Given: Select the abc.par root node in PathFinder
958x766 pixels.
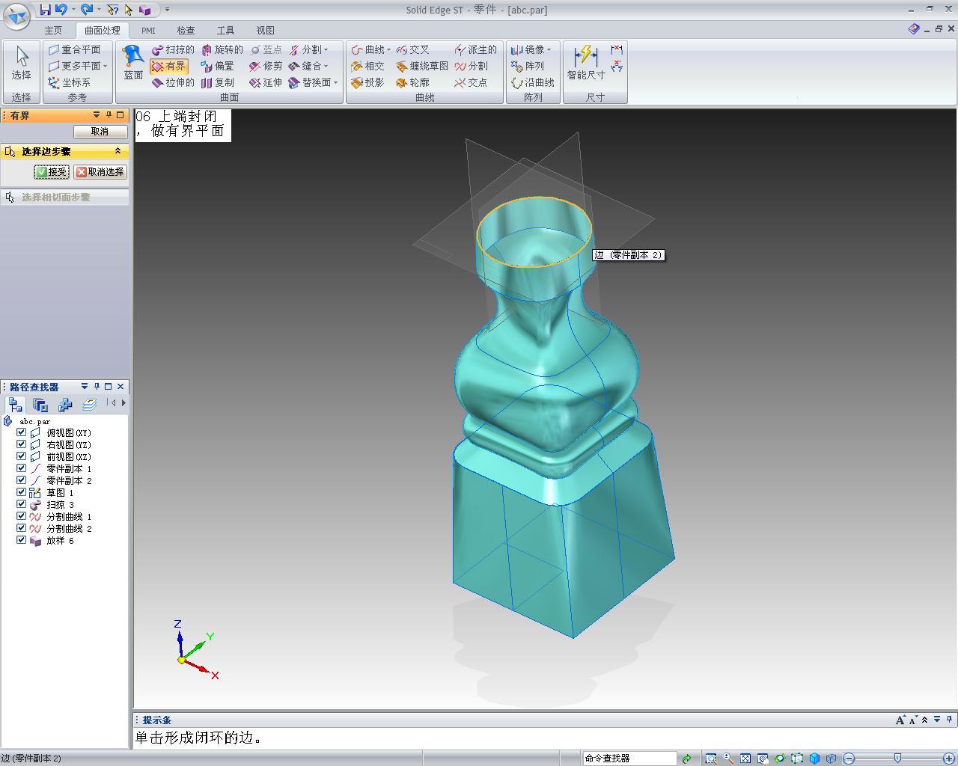Looking at the screenshot, I should coord(34,421).
